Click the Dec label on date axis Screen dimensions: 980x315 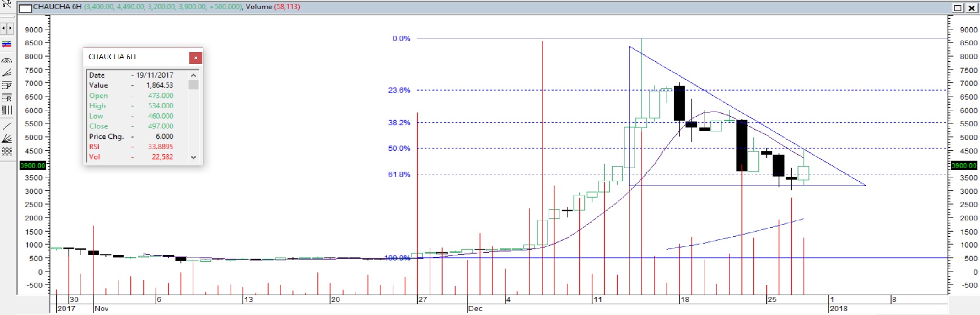(x=476, y=308)
